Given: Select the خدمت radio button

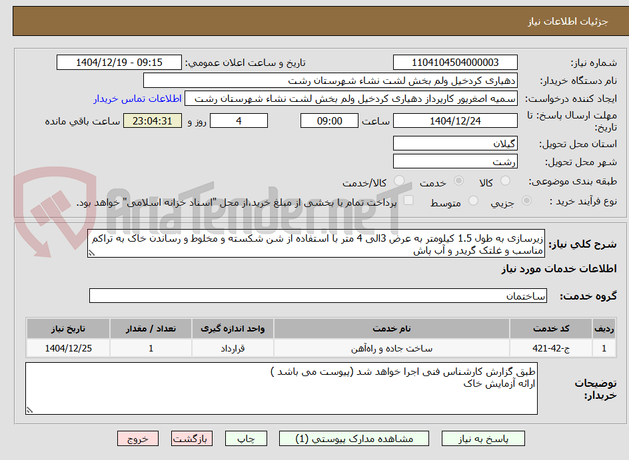Looking at the screenshot, I should click(458, 181).
